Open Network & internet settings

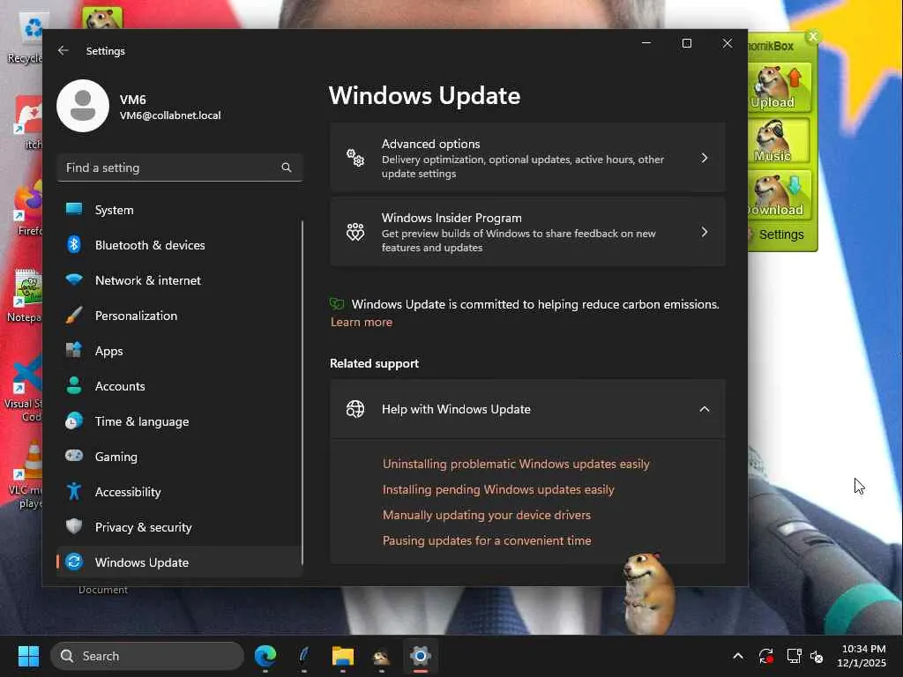(180, 280)
